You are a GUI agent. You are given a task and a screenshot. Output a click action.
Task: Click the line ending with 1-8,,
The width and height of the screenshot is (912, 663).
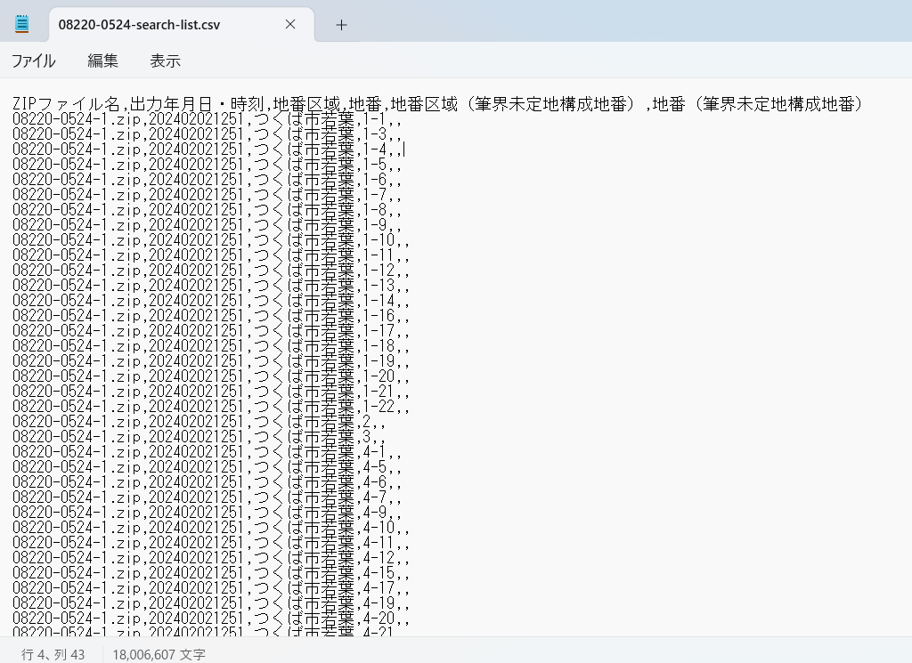[207, 210]
